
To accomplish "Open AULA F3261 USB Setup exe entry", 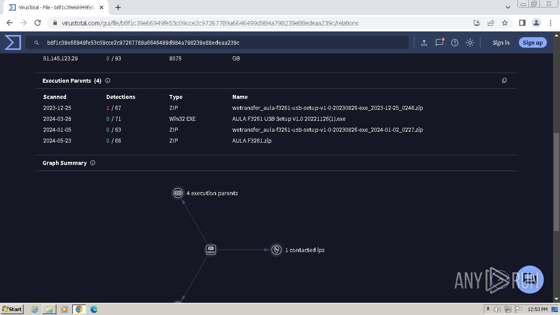I will (x=289, y=119).
